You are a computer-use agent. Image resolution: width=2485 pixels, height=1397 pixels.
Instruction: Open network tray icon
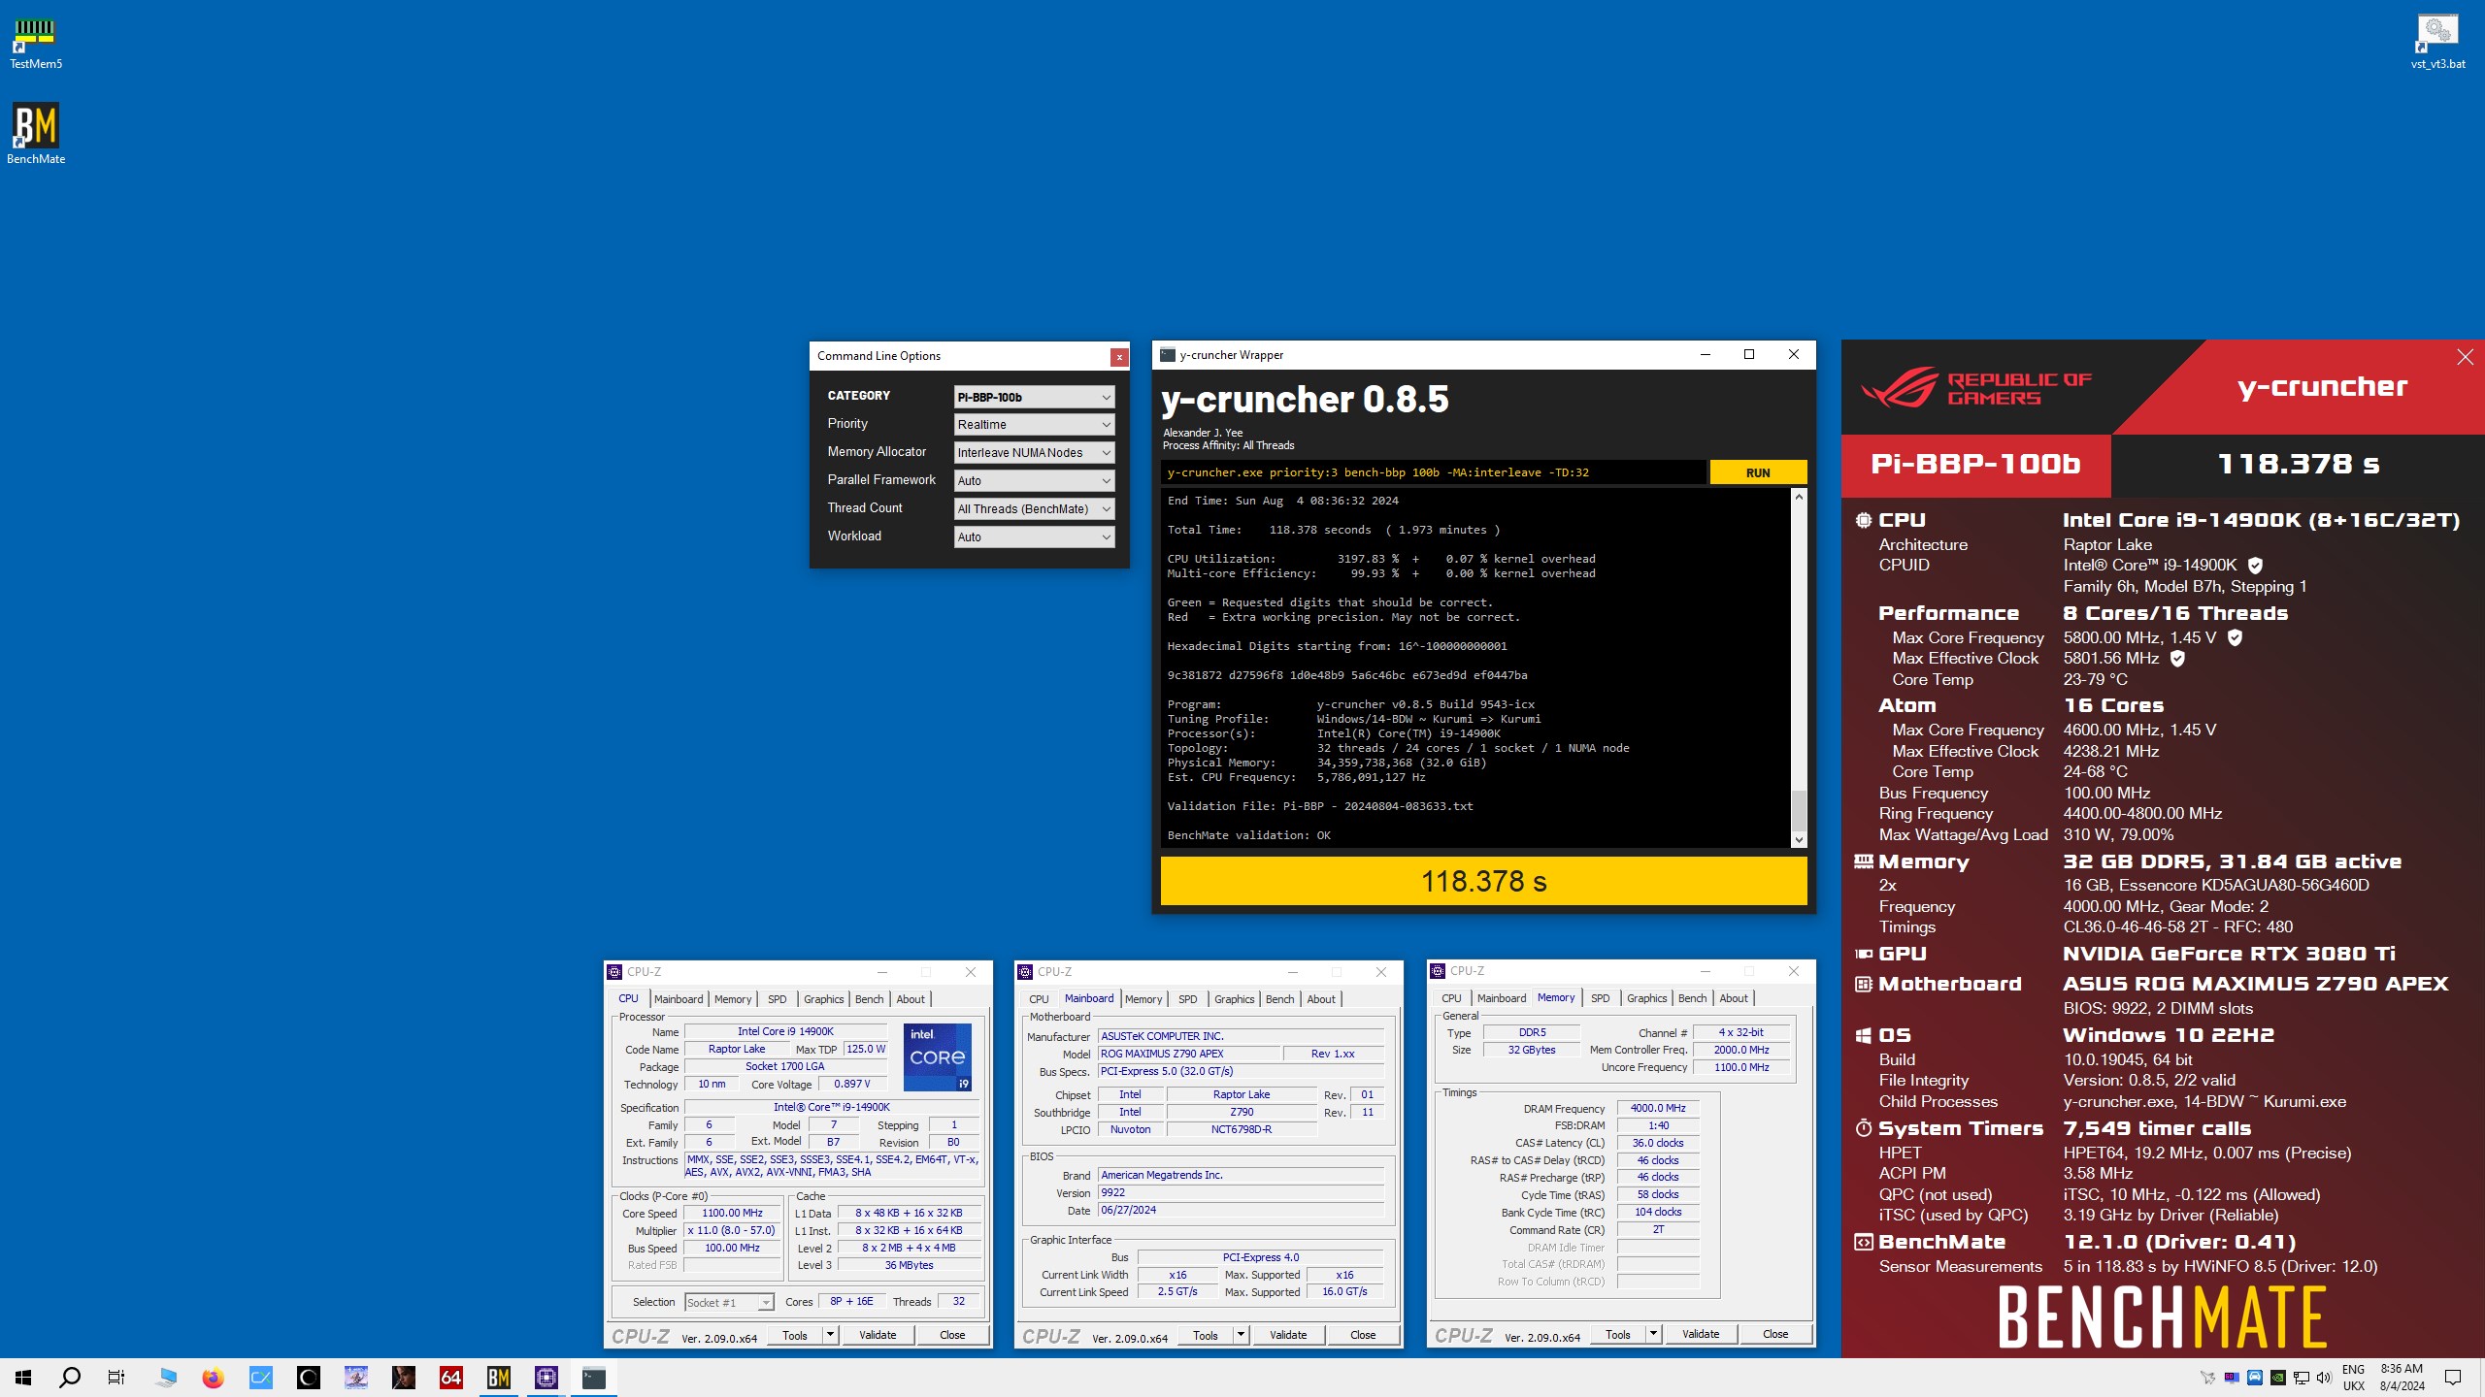2301,1378
